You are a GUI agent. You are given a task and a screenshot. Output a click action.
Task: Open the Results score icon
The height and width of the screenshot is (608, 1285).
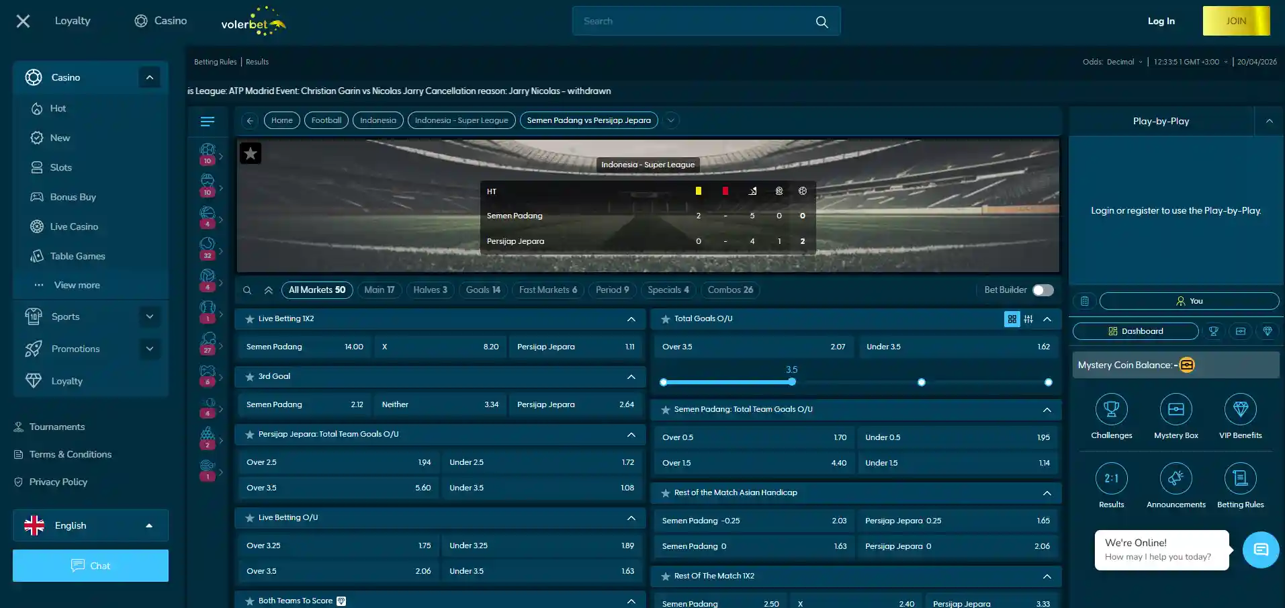pyautogui.click(x=1112, y=478)
